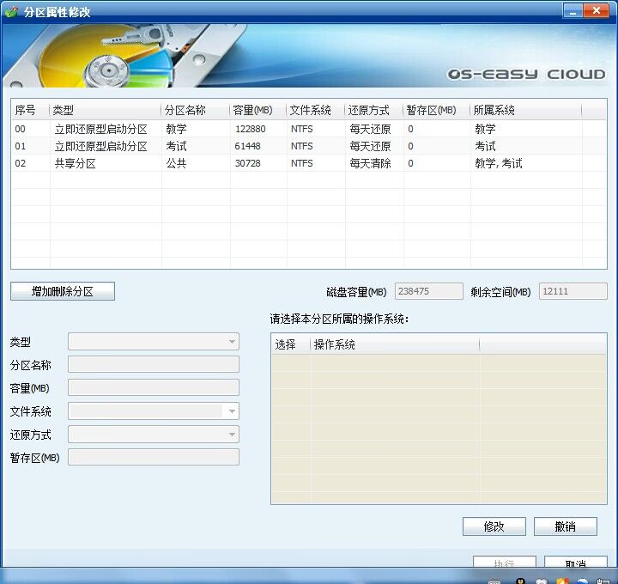Click the 暂存区(MB) input field in the form
The image size is (618, 584).
point(154,458)
